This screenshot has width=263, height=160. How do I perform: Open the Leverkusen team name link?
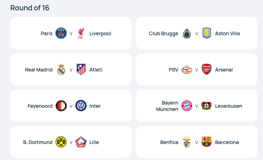pos(229,106)
